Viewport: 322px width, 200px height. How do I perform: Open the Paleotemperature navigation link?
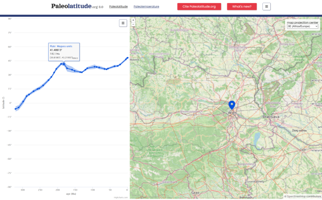point(146,7)
